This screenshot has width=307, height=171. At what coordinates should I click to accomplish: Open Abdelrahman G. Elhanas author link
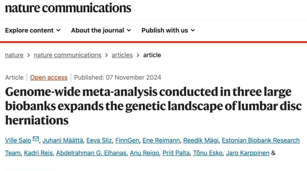pos(91,153)
